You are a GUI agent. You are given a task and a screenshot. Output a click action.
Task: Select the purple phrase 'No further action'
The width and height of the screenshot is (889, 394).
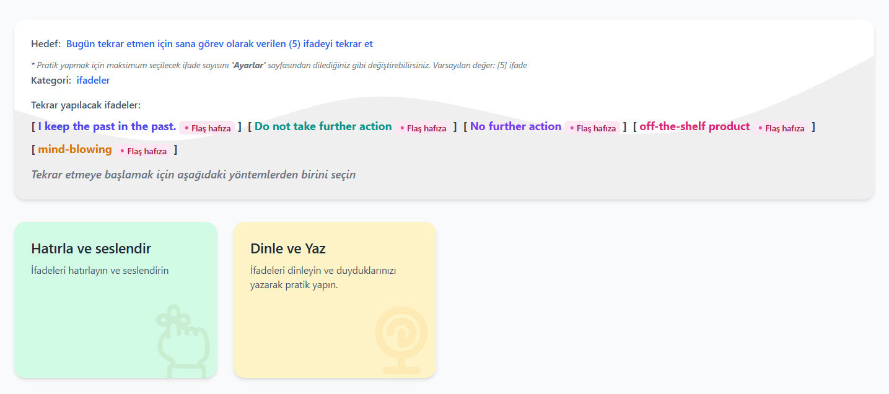tap(515, 126)
